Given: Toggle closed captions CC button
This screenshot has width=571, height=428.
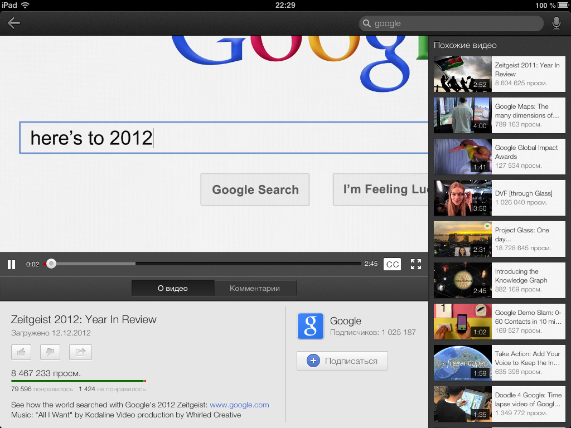Looking at the screenshot, I should click(392, 264).
